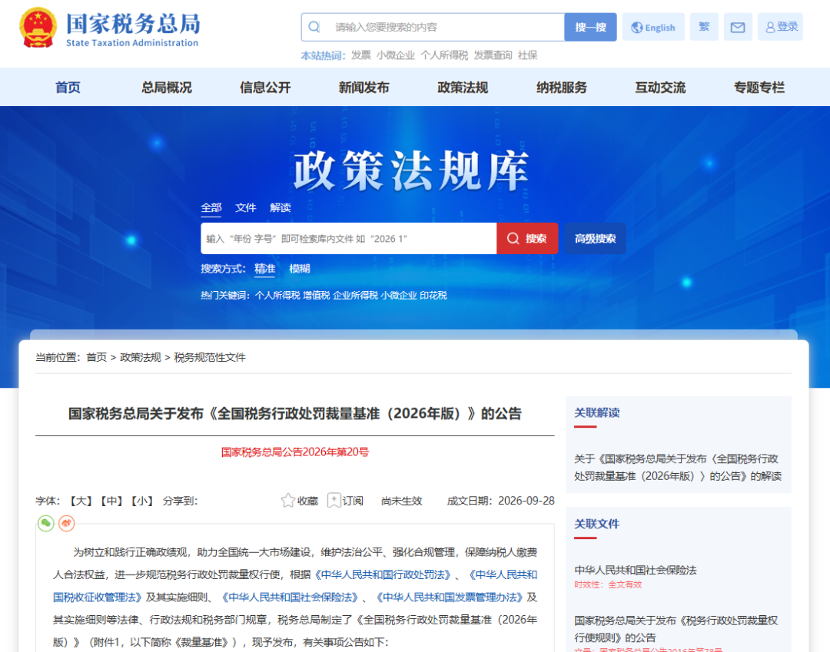Viewport: 830px width, 652px height.
Task: Open 政策法规 navigation item
Action: point(463,88)
